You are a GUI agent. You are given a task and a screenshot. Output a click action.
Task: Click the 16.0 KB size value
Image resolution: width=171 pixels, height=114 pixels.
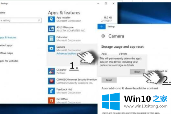(x=108, y=17)
